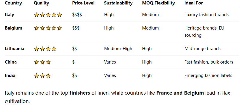Click Belgium's five-star quality rating

tap(48, 28)
